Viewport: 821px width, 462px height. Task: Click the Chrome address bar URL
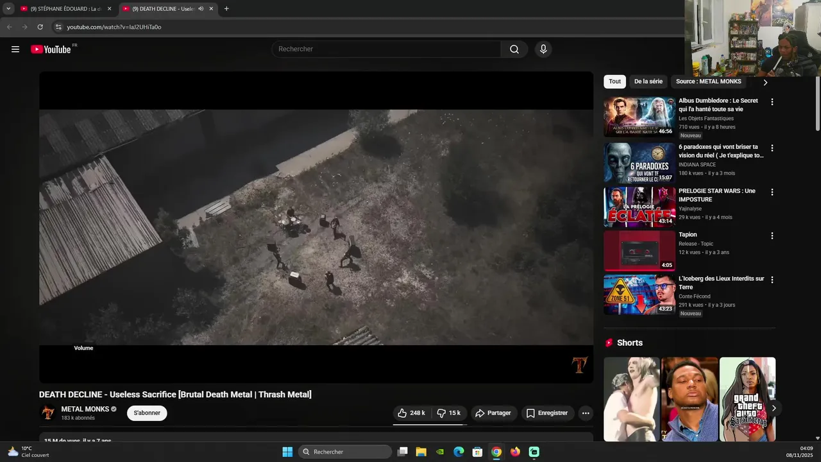[x=114, y=27]
